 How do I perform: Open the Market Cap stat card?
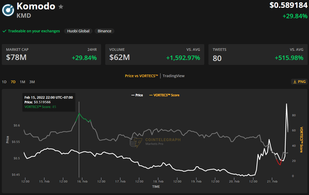coord(51,54)
